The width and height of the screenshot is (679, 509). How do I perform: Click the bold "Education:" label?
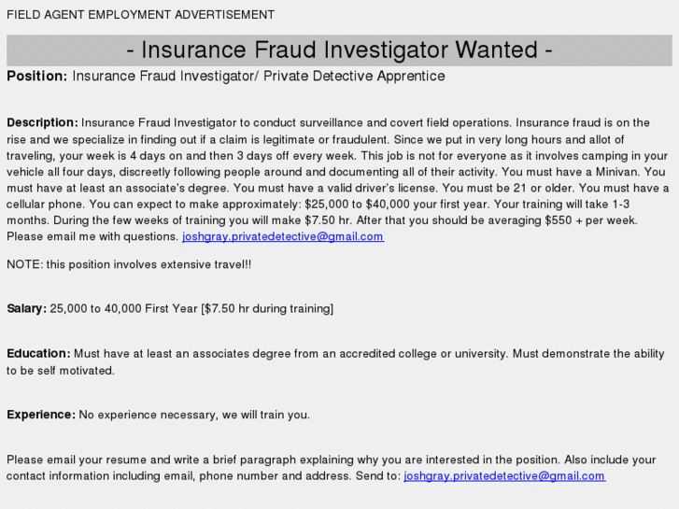pos(38,353)
